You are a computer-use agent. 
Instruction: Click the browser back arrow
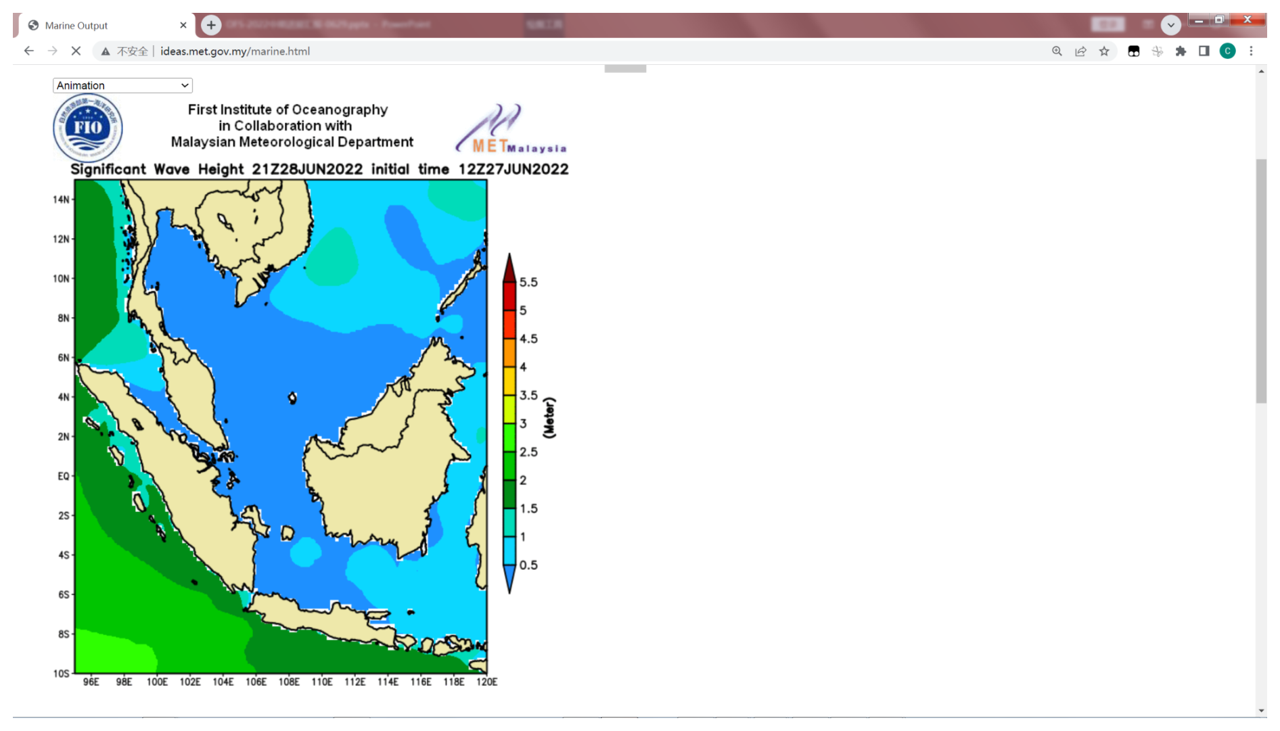coord(28,51)
